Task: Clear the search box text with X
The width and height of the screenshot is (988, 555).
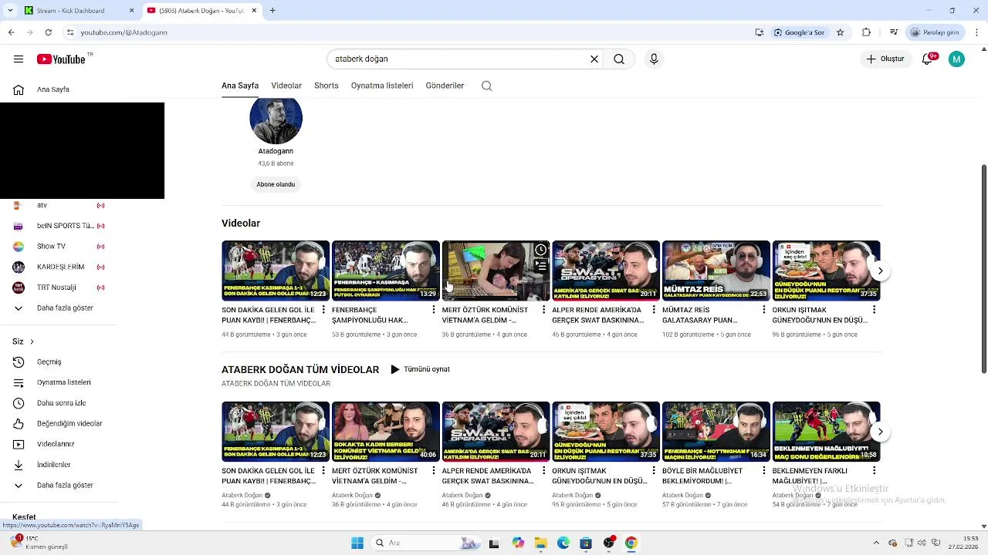Action: click(x=594, y=59)
